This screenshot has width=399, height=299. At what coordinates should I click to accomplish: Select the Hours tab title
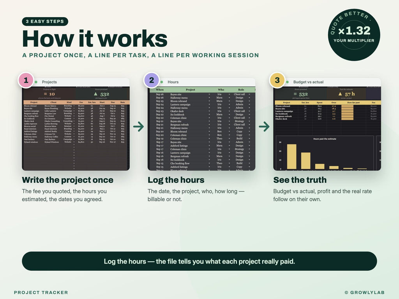pos(173,82)
